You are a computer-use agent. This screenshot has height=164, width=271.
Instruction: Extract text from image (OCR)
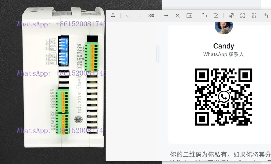pos(243,16)
